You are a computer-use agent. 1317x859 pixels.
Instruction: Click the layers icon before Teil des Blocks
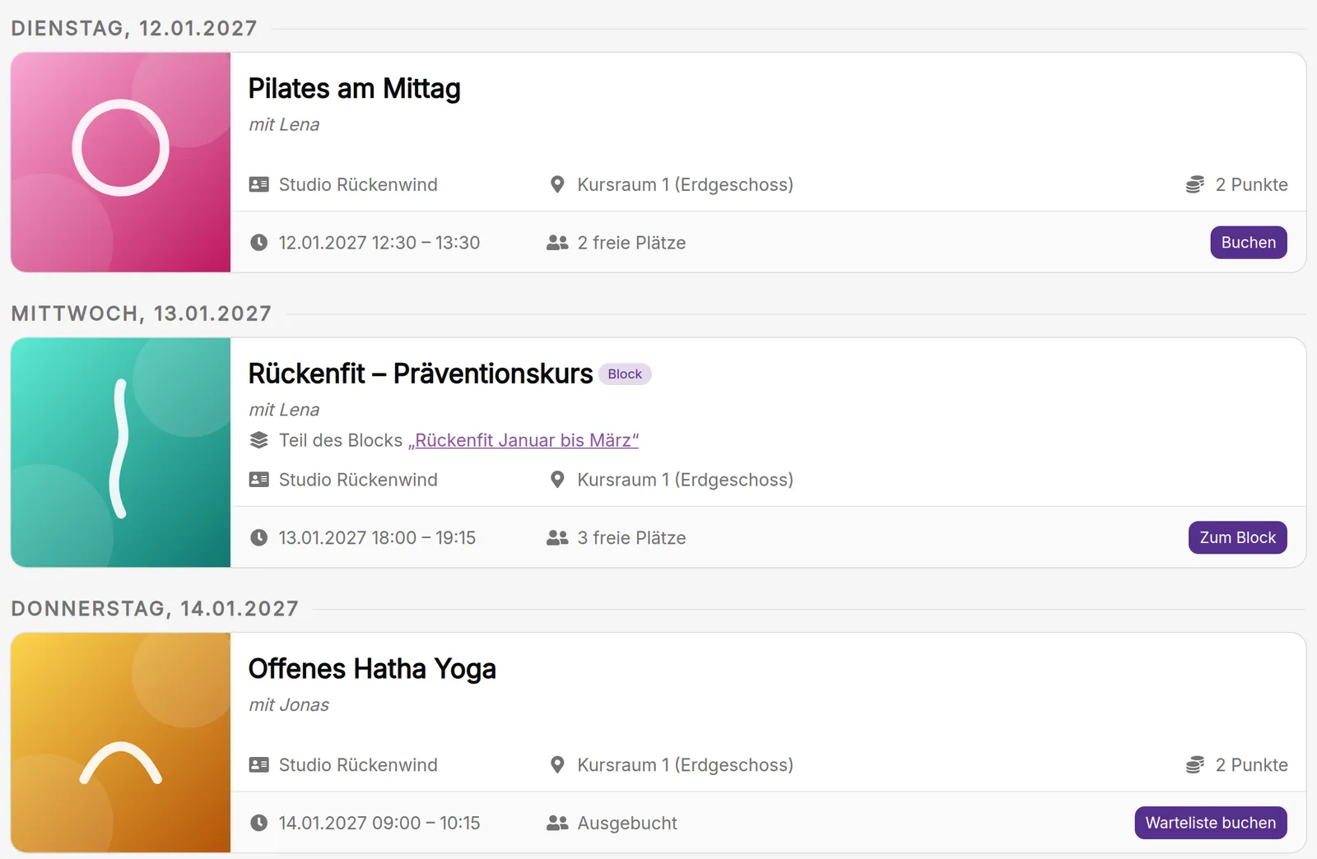258,440
